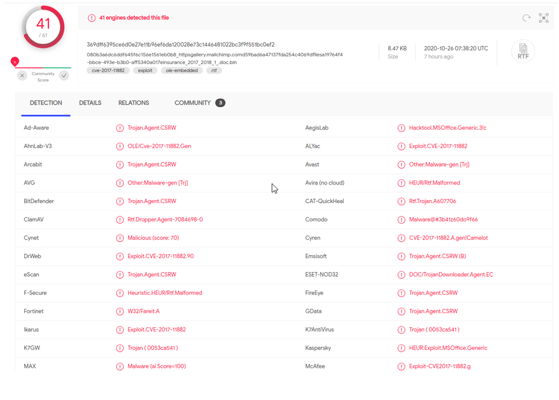Click Cynet Malicious (score: 70) result

point(153,238)
